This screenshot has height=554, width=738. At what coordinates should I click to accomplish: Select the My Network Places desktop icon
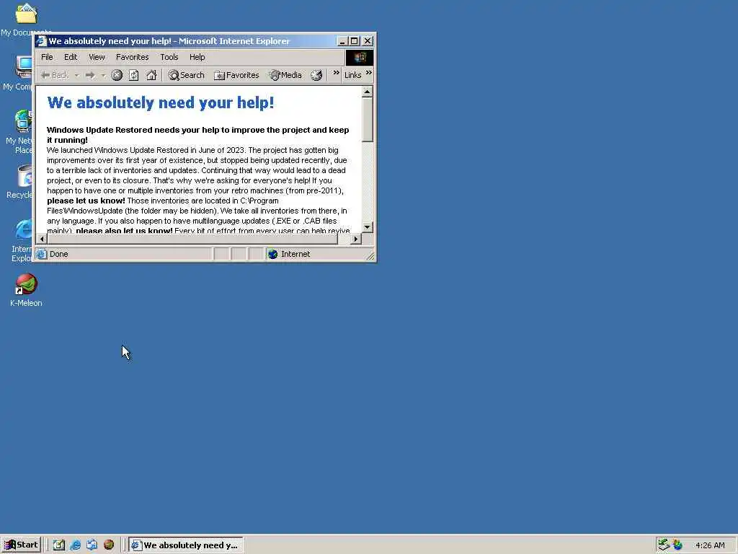tap(20, 132)
